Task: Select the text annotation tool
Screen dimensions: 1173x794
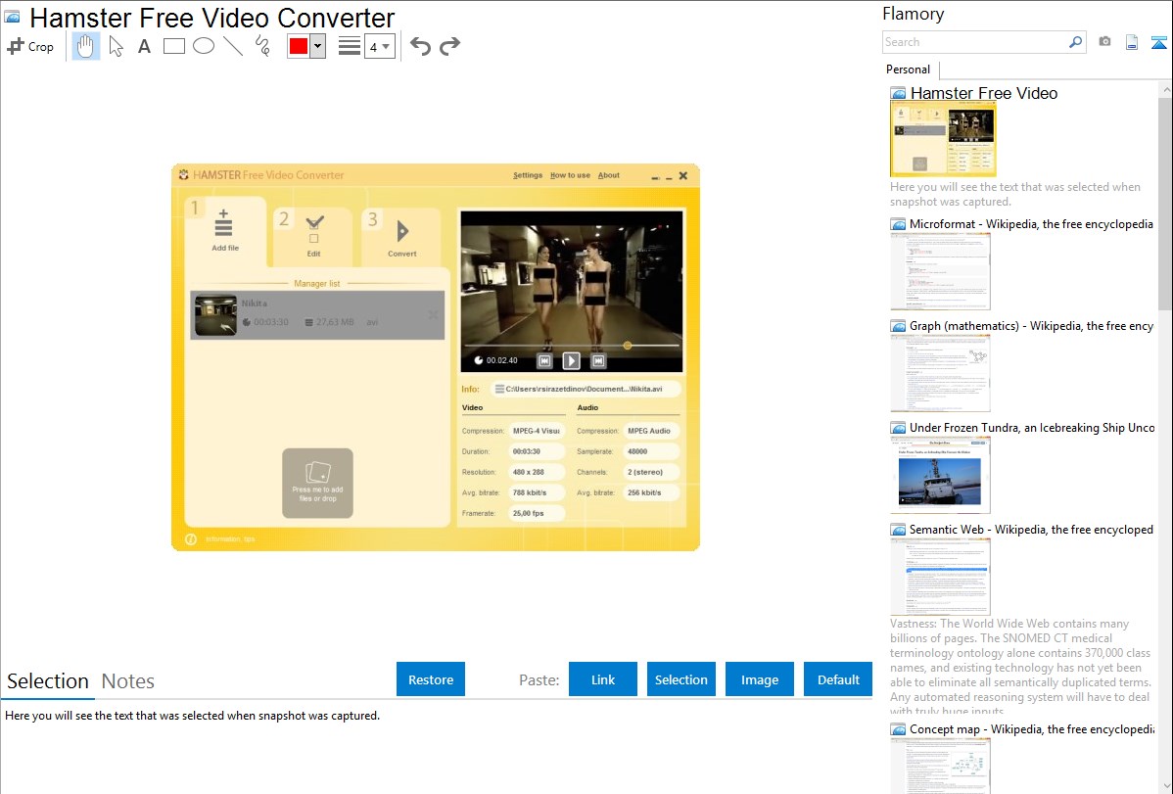Action: [144, 46]
